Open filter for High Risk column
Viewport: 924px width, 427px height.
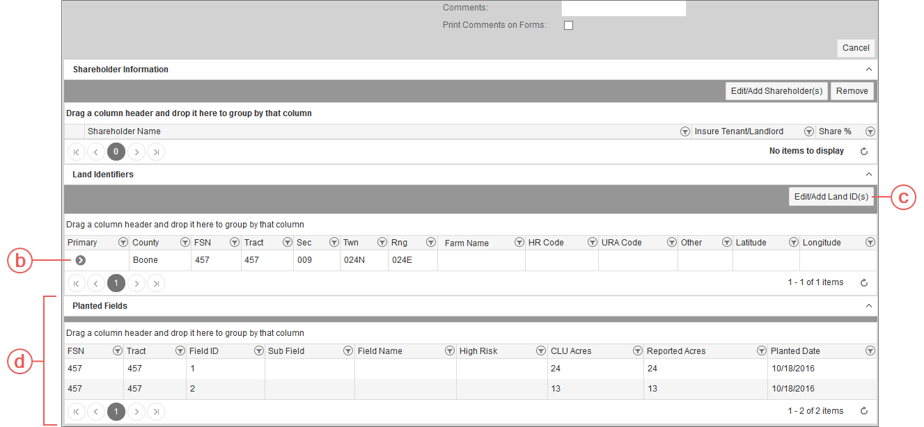pyautogui.click(x=541, y=351)
